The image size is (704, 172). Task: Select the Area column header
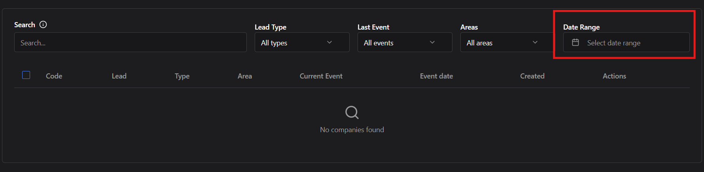coord(245,76)
